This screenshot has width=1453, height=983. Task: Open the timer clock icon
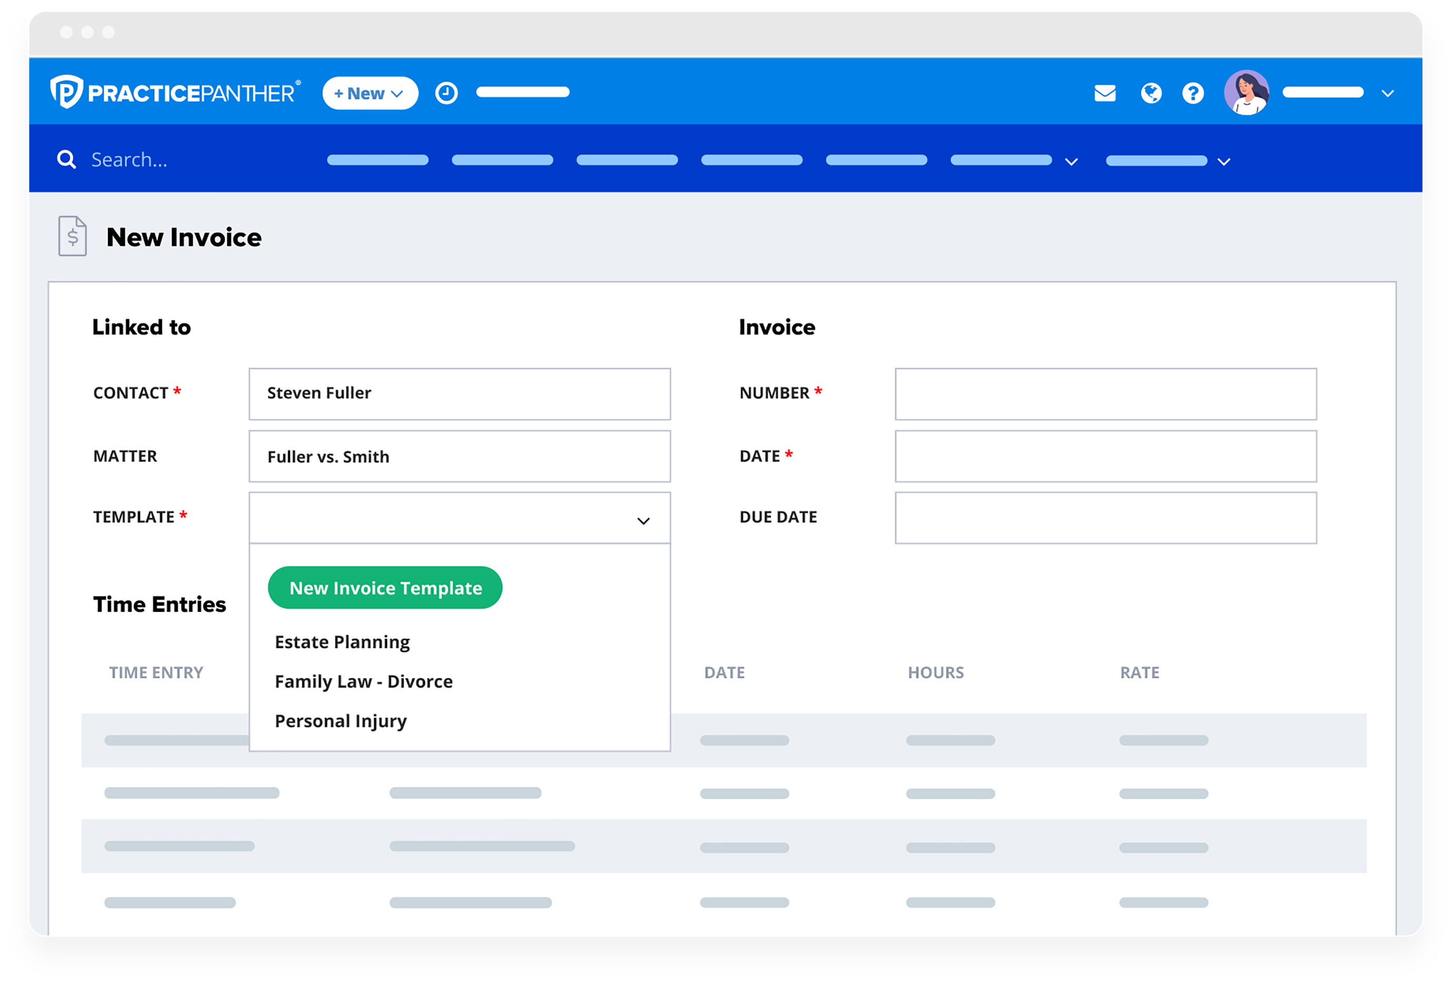446,93
